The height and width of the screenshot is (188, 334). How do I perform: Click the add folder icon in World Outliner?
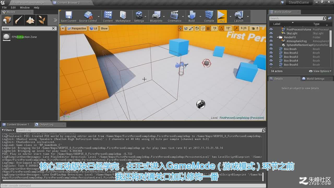coord(329,18)
